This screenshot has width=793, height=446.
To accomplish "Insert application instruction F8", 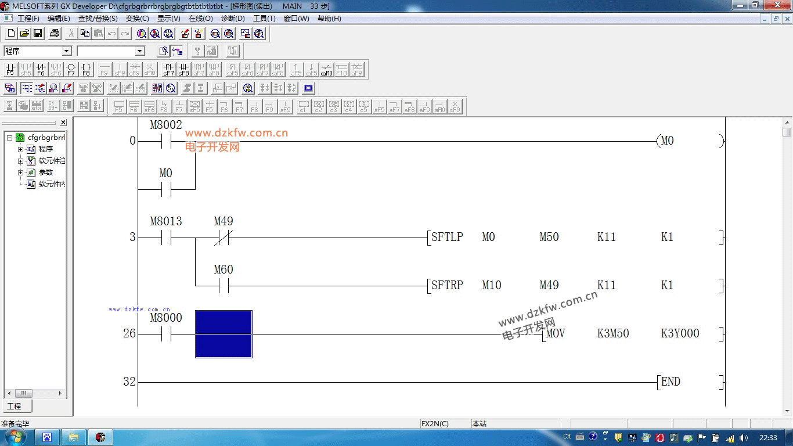I will click(x=86, y=70).
